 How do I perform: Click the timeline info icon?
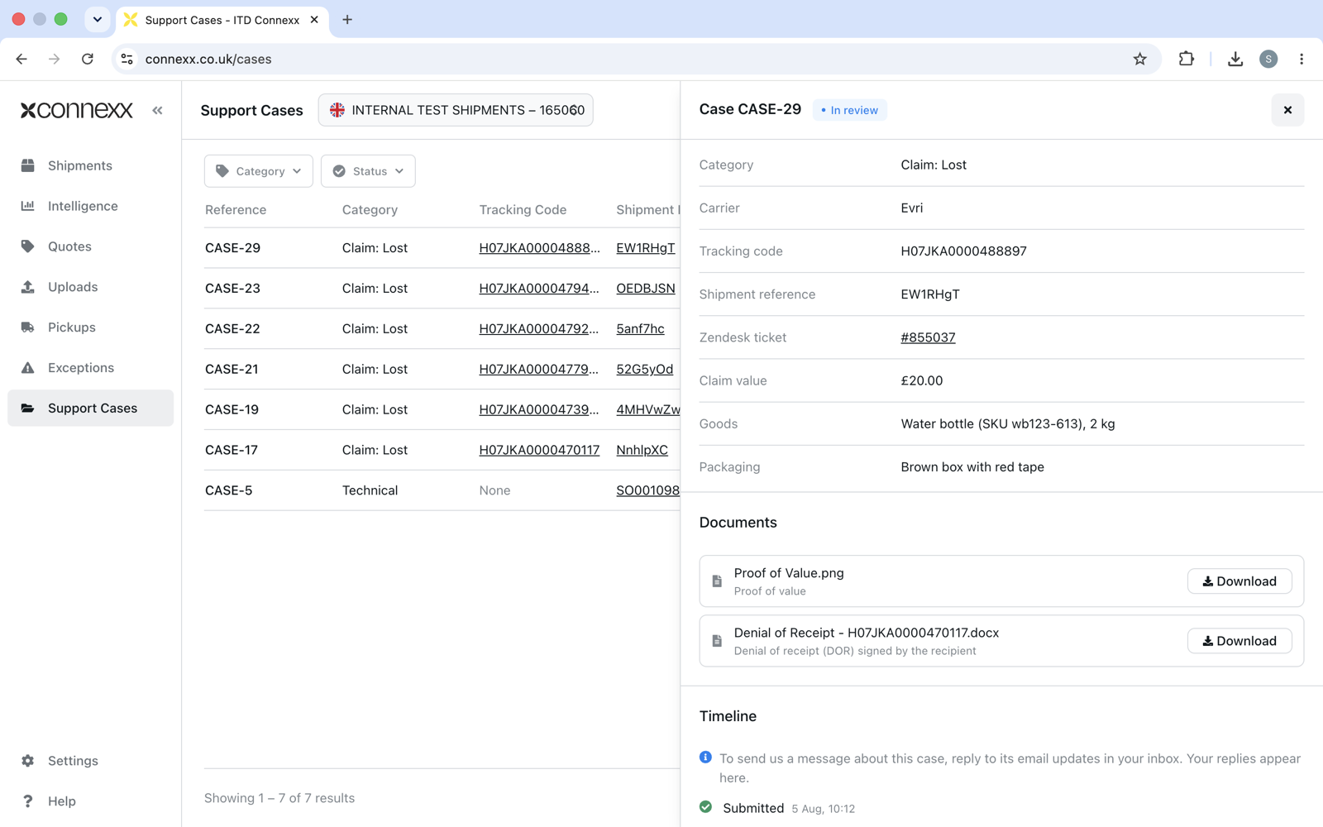pyautogui.click(x=705, y=758)
